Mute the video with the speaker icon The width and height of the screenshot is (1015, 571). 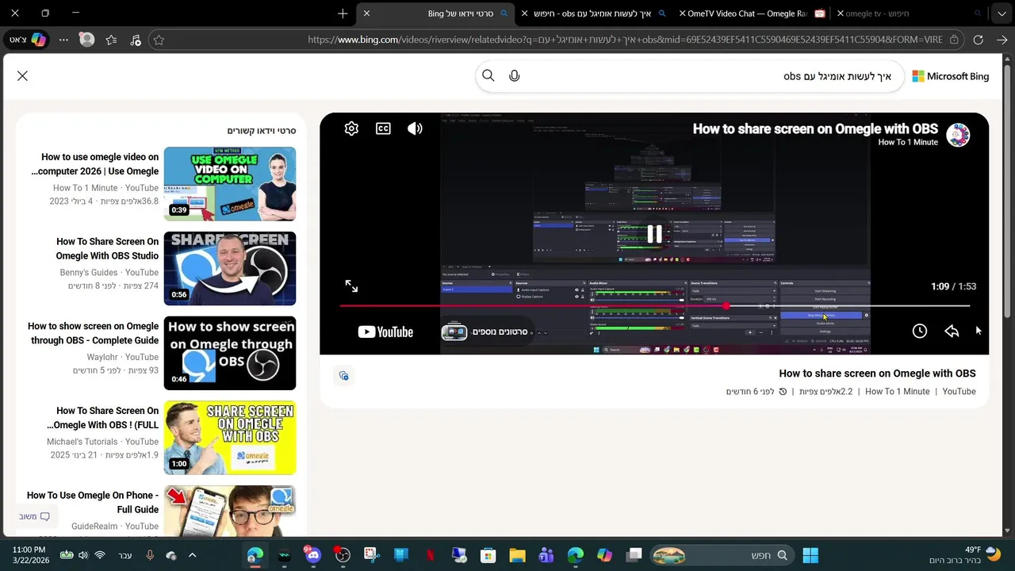415,128
